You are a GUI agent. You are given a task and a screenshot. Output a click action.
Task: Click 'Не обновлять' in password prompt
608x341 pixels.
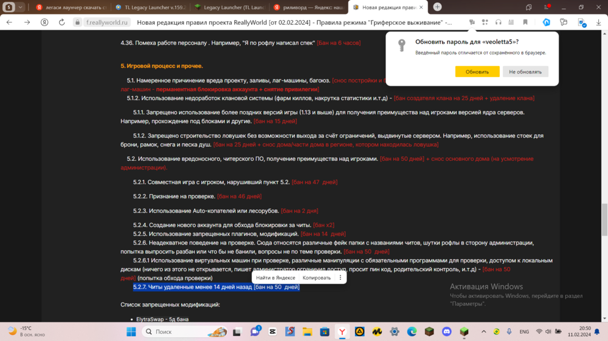tap(525, 72)
